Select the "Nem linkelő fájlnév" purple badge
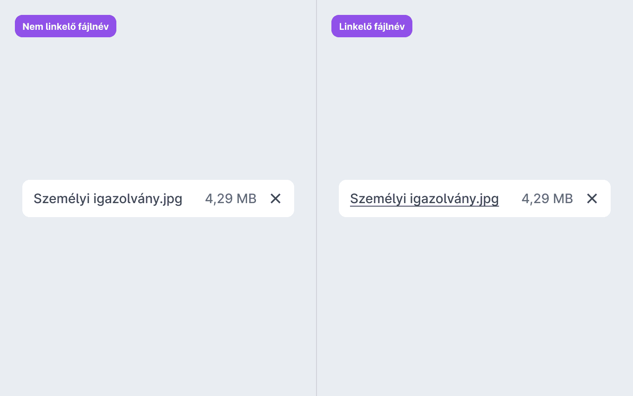The height and width of the screenshot is (396, 633). 66,26
